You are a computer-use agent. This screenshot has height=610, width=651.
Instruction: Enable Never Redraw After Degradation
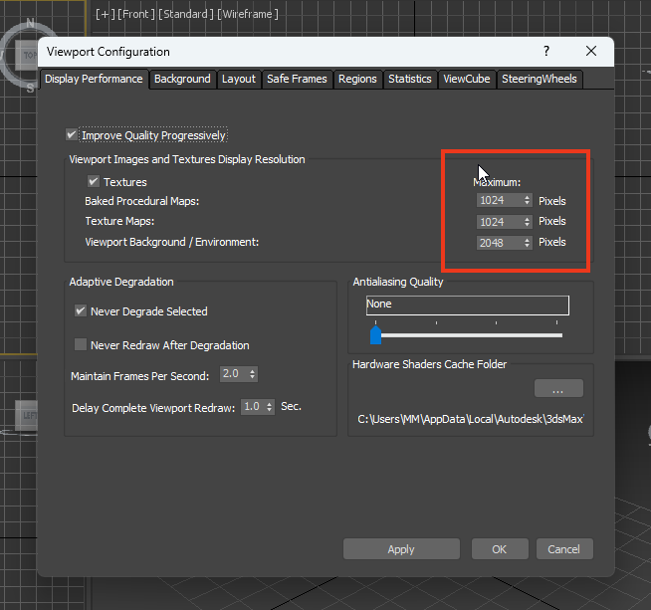pyautogui.click(x=81, y=345)
